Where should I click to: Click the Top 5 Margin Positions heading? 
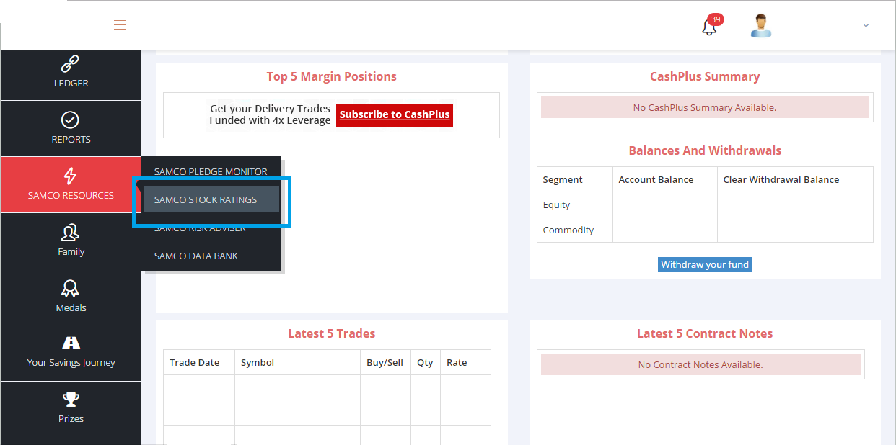331,76
